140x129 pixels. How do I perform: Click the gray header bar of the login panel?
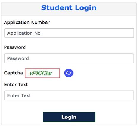[x=69, y=9]
